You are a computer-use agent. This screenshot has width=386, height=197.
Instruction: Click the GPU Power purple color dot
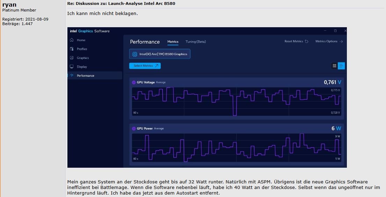click(134, 128)
